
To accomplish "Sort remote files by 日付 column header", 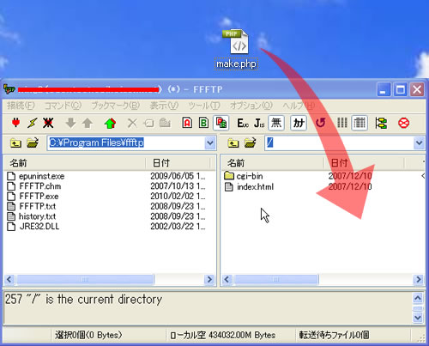I will [x=364, y=163].
